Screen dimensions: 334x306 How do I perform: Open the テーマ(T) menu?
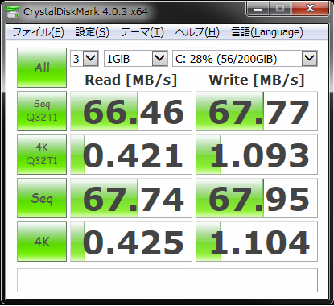click(x=142, y=32)
